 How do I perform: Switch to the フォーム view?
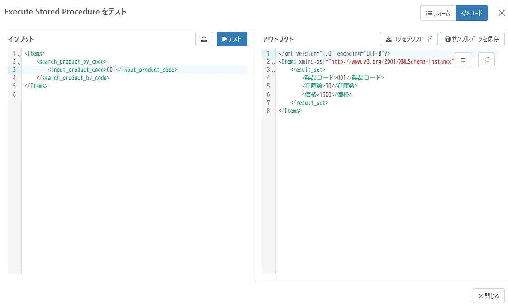tap(438, 14)
